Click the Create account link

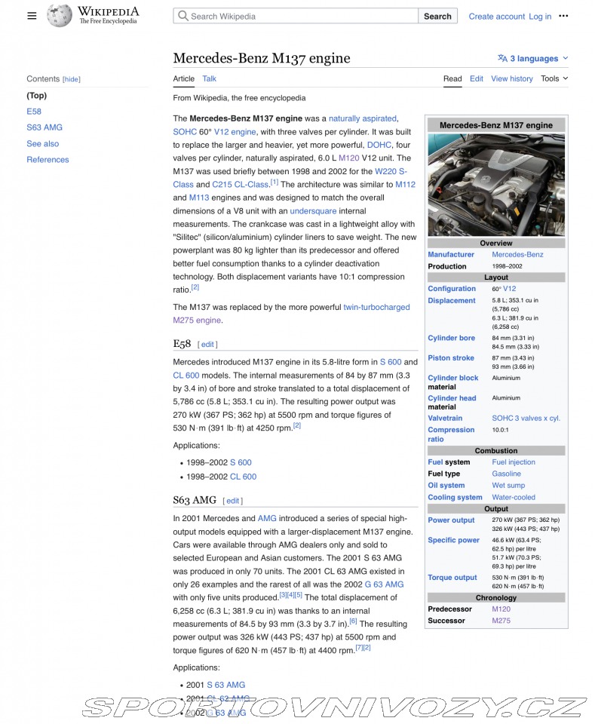tap(497, 16)
